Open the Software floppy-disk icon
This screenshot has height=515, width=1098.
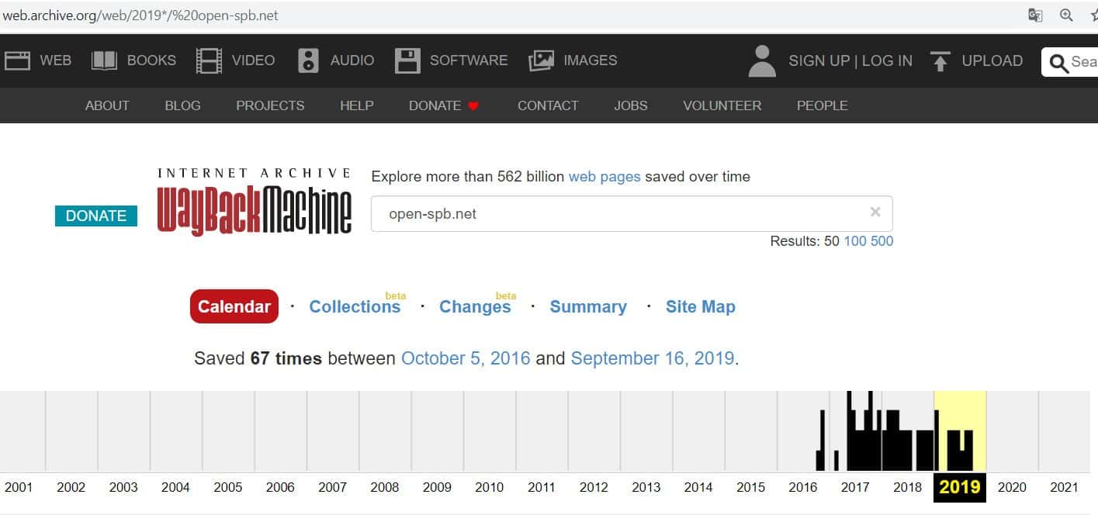pos(407,60)
